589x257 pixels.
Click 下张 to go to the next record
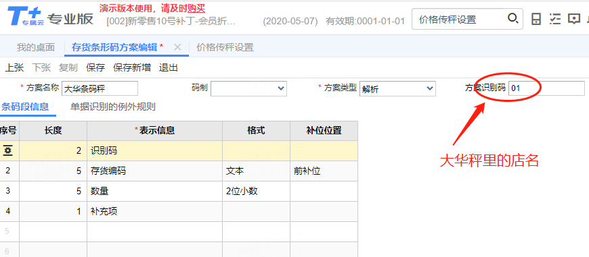click(x=41, y=67)
